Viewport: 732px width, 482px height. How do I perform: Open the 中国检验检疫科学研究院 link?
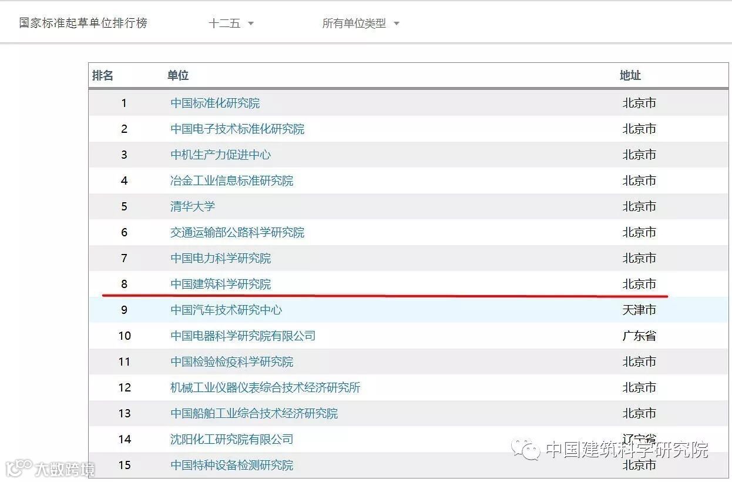coord(231,361)
